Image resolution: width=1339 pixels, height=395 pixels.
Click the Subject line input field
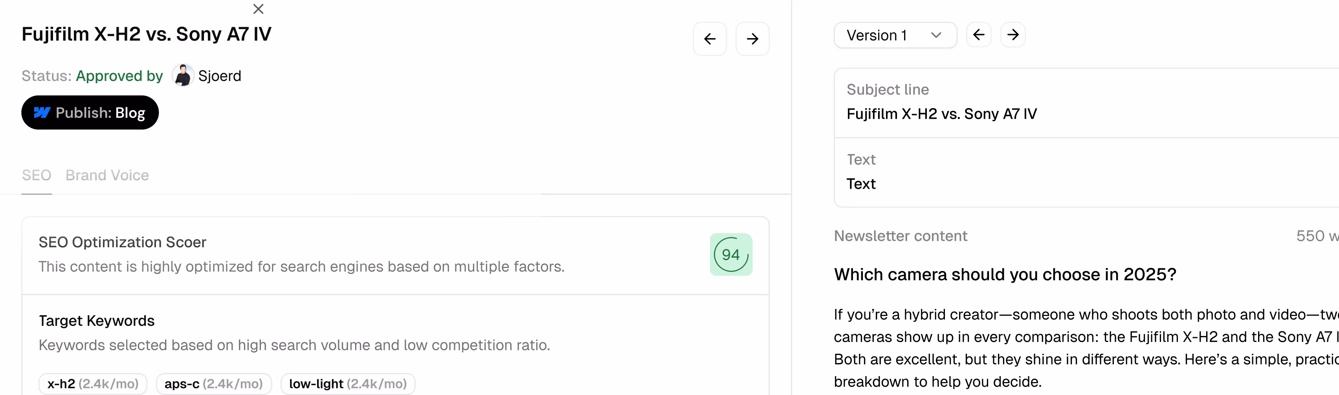(1086, 103)
